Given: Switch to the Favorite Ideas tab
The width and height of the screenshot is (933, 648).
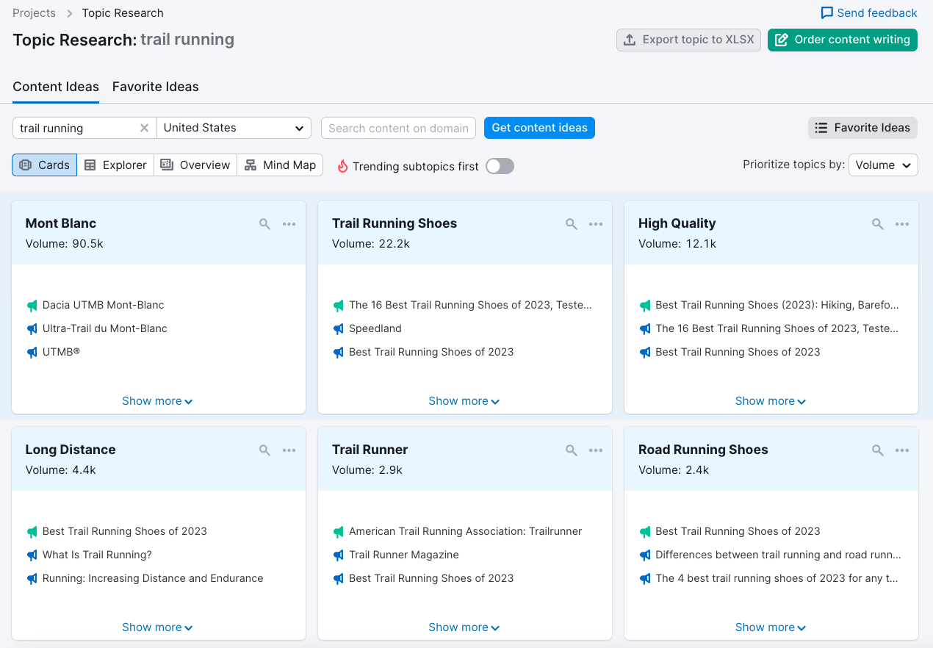Looking at the screenshot, I should tap(156, 87).
